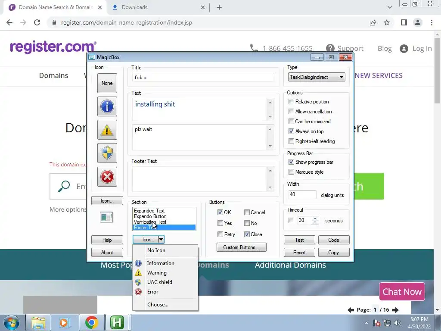Open Chrome side panel icon
The width and height of the screenshot is (441, 331).
[x=404, y=22]
